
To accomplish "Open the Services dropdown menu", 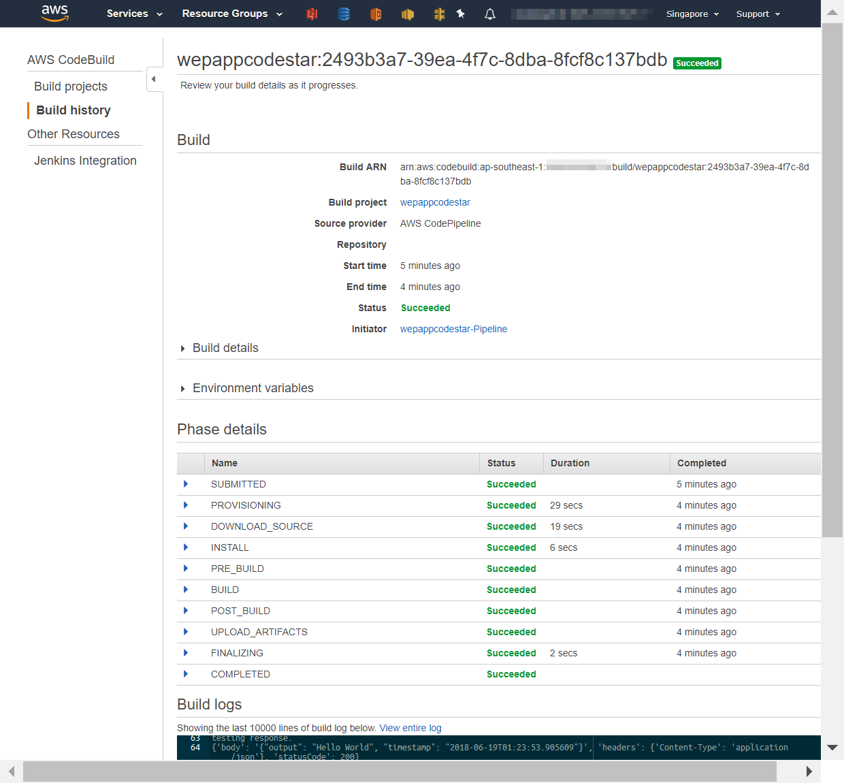I will point(135,14).
